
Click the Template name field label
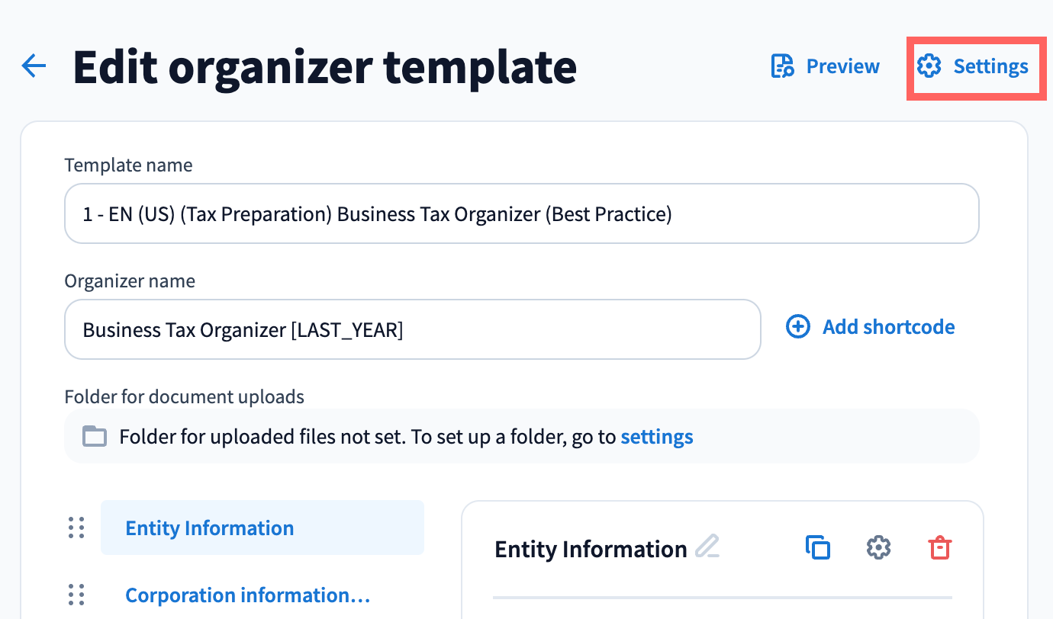coord(128,165)
